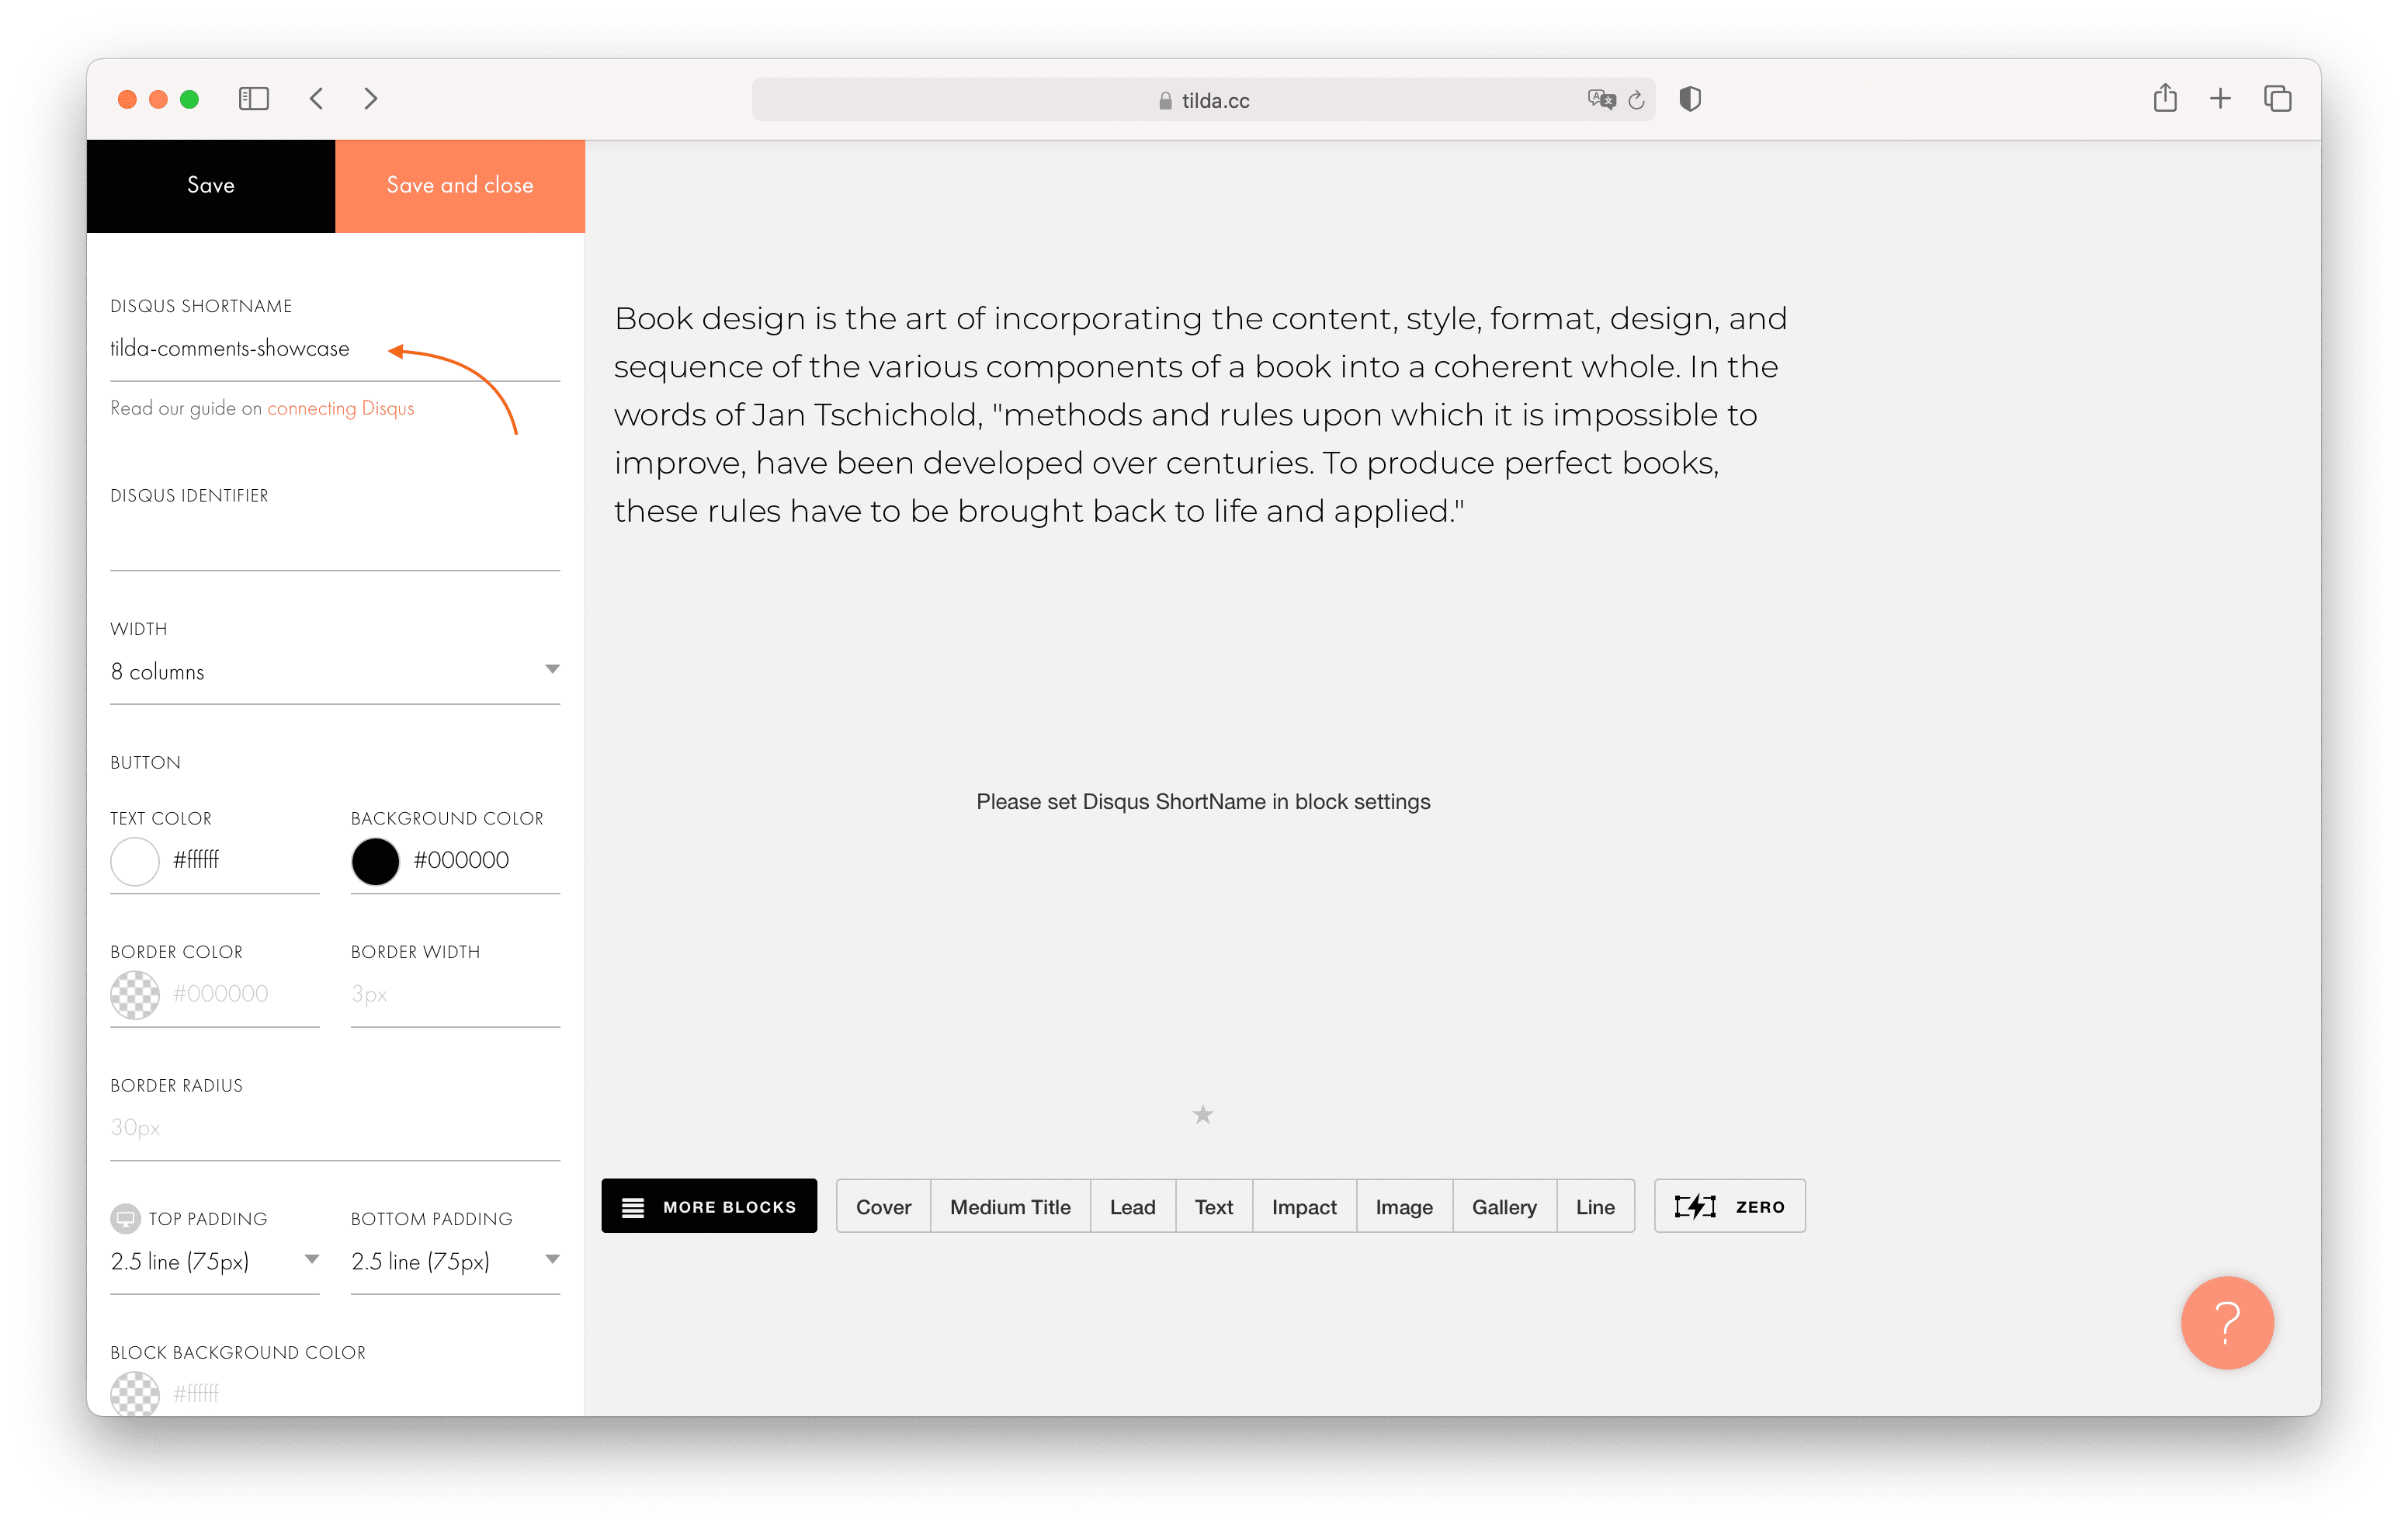This screenshot has width=2408, height=1531.
Task: Click the border color hex field
Action: pos(245,995)
